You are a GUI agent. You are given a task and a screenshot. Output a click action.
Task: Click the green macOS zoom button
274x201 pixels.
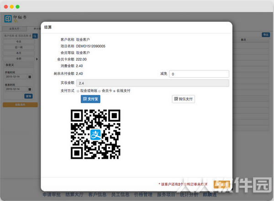click(x=17, y=7)
